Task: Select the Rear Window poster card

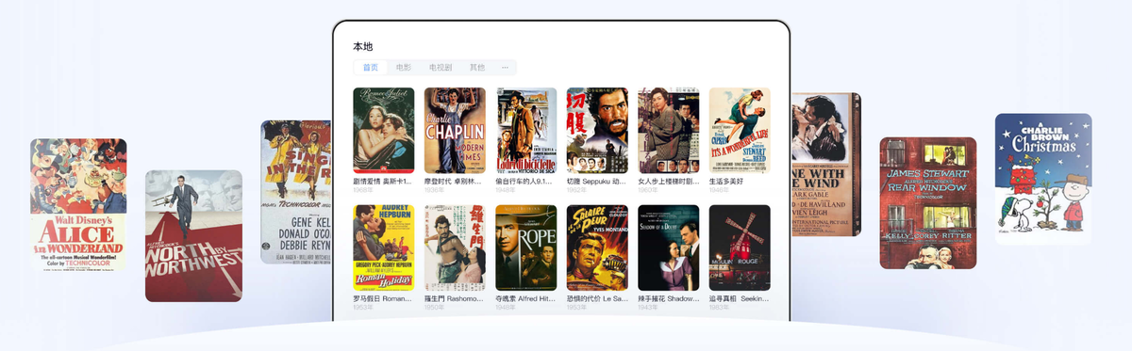Action: [x=928, y=203]
